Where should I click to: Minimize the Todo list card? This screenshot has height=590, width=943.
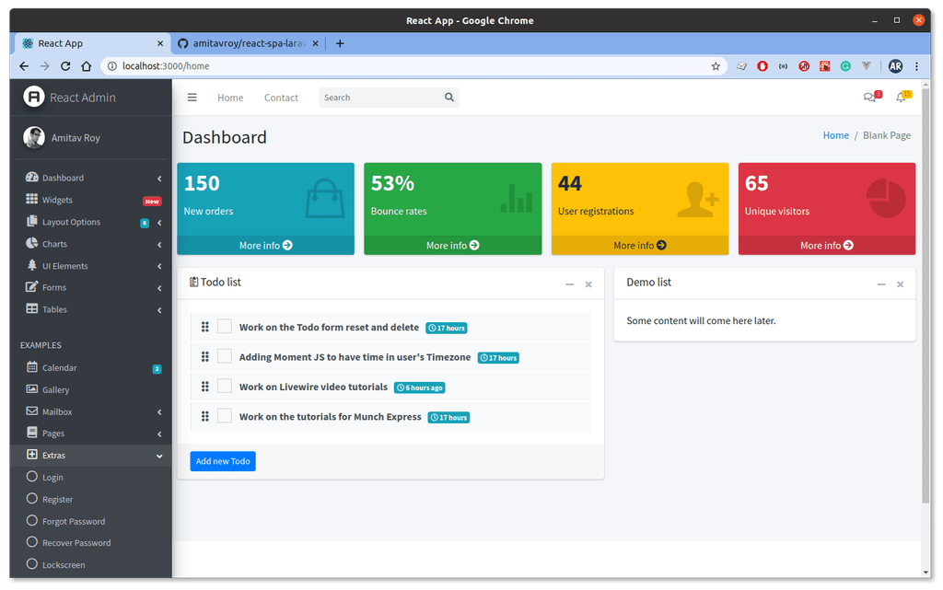(569, 284)
